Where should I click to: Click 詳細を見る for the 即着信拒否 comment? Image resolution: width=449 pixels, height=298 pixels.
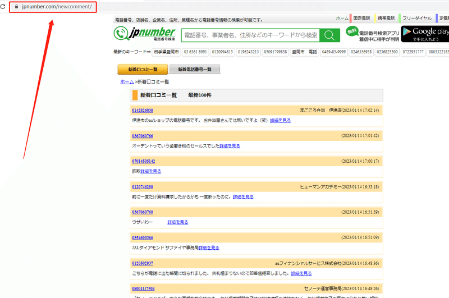pos(301,273)
